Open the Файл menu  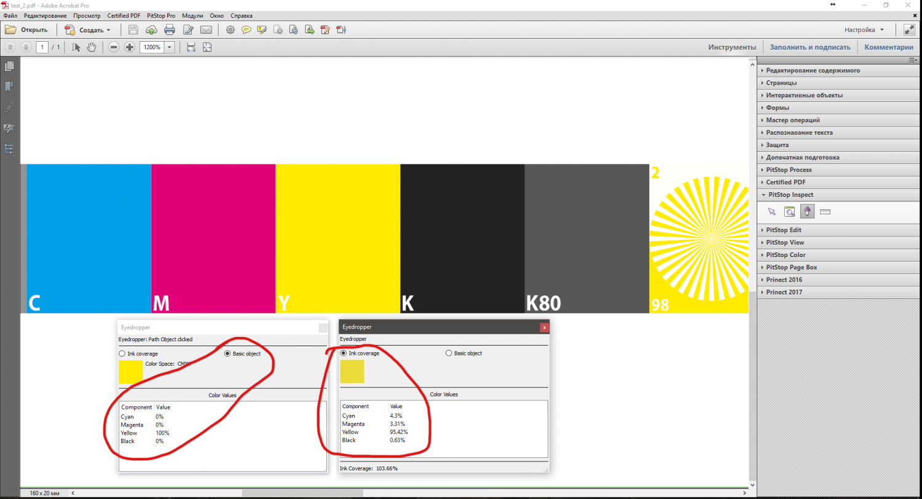pos(10,15)
